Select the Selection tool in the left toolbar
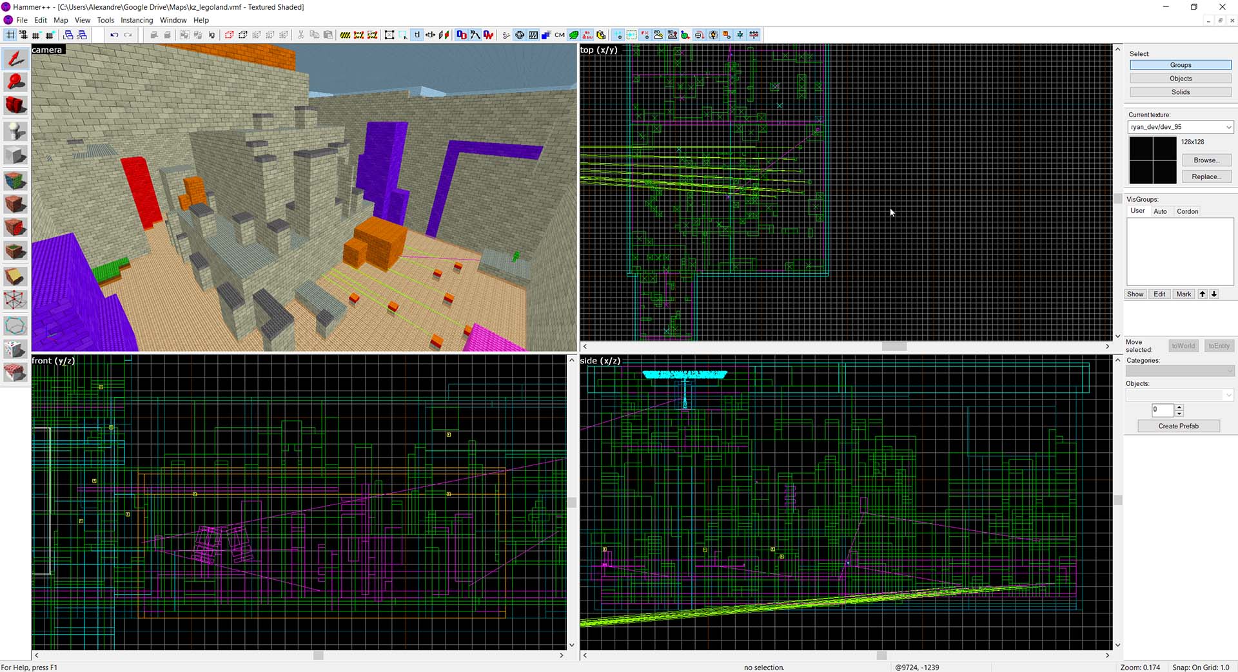This screenshot has width=1238, height=672. [x=15, y=58]
